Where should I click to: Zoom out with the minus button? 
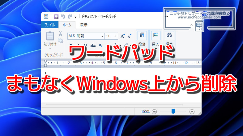pyautogui.click(x=154, y=112)
